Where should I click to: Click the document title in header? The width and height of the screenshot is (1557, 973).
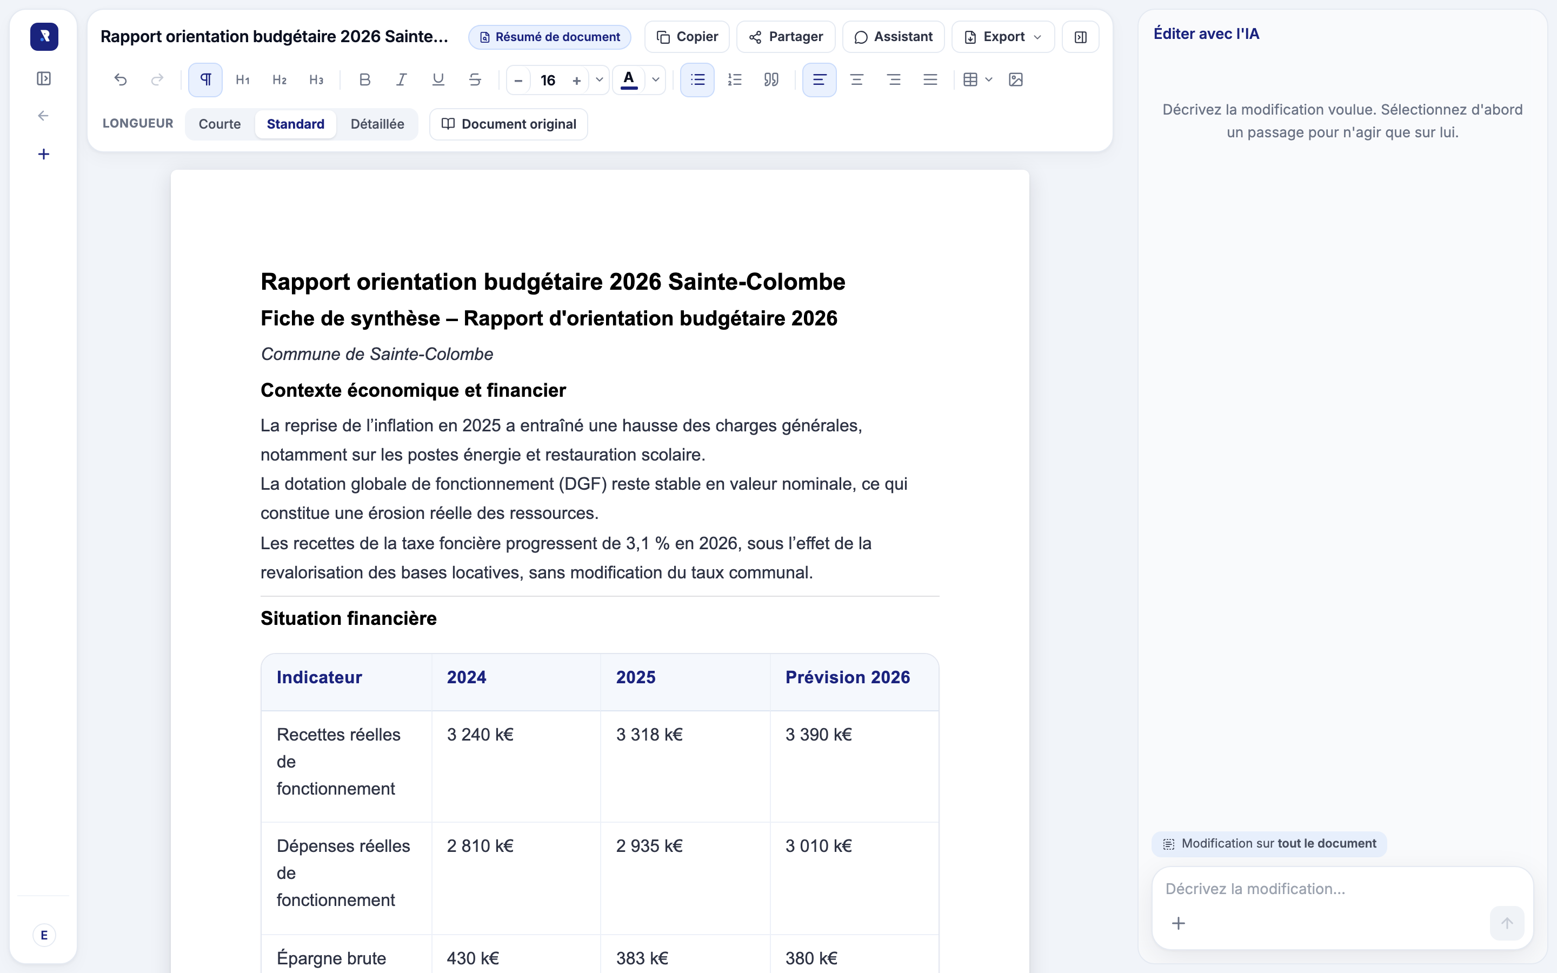click(274, 37)
